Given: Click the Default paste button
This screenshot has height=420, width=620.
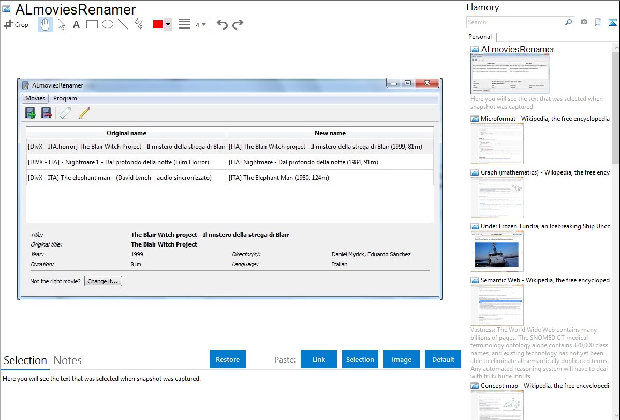Looking at the screenshot, I should tap(443, 359).
